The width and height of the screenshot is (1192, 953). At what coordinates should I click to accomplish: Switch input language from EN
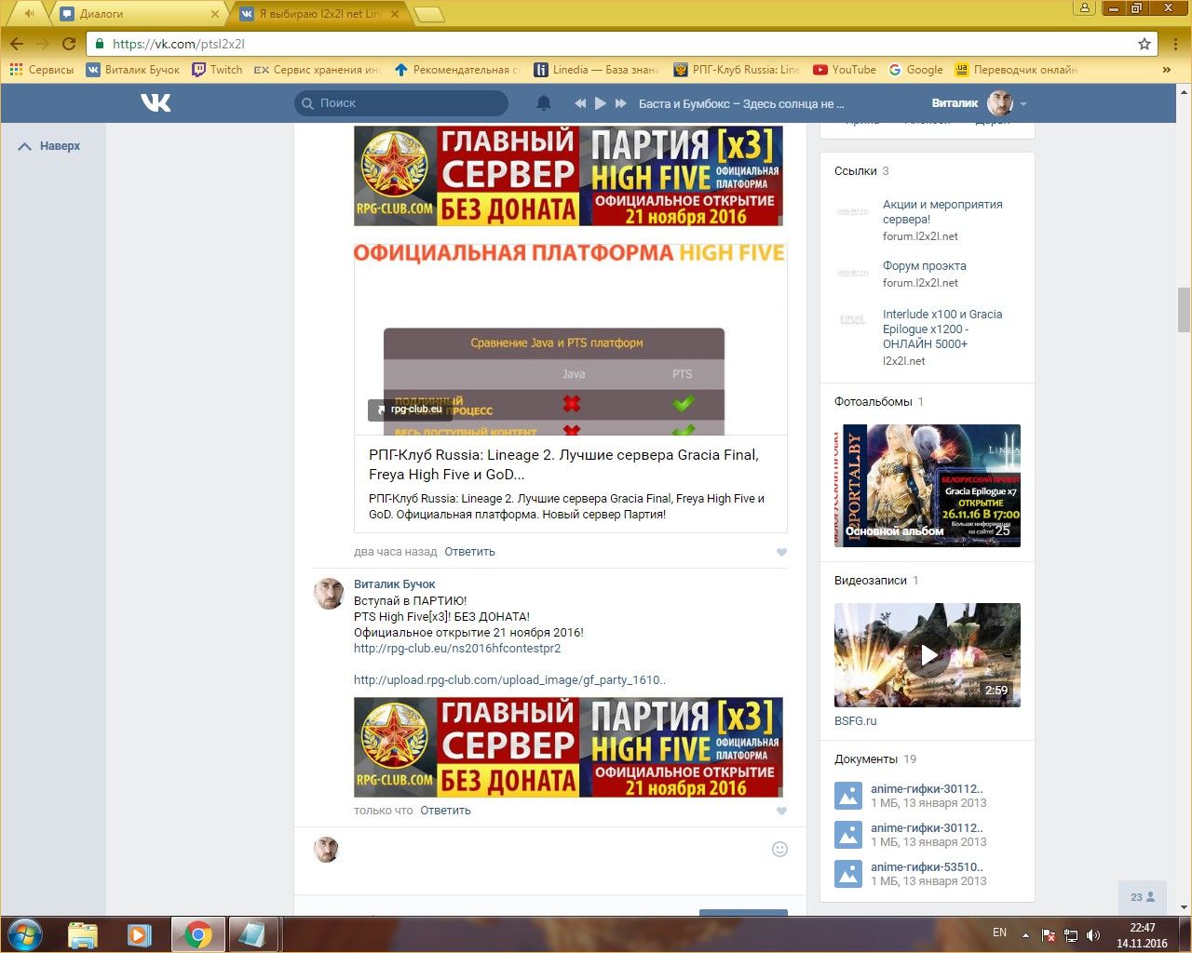pos(999,933)
